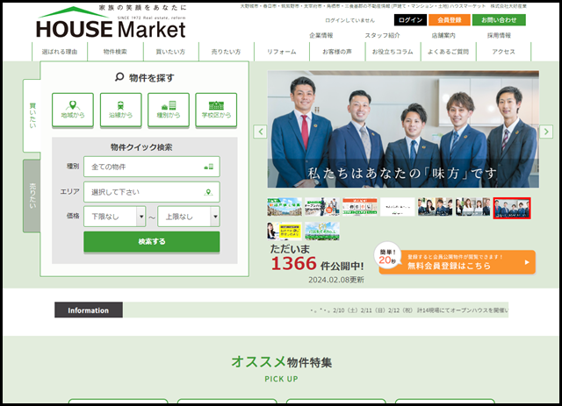Search by train line (沿線から) icon
The image size is (562, 406).
pos(121,110)
